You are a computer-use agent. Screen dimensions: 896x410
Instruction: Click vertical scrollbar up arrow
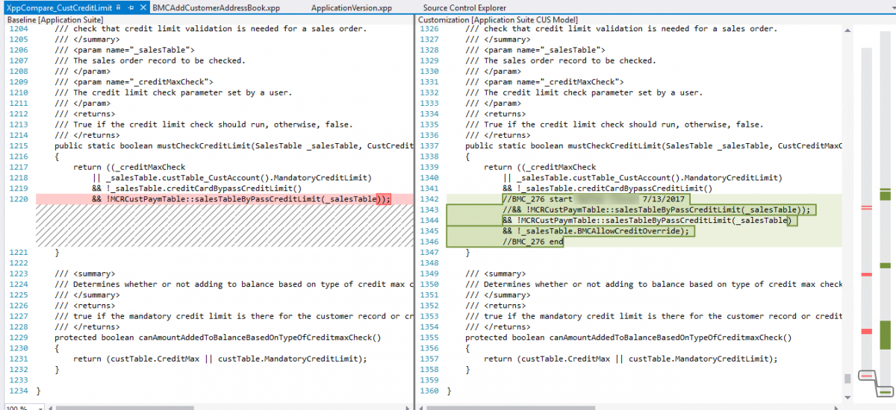tap(847, 30)
